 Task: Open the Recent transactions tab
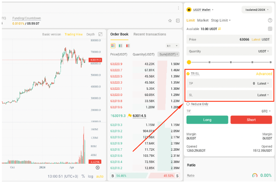pos(149,34)
